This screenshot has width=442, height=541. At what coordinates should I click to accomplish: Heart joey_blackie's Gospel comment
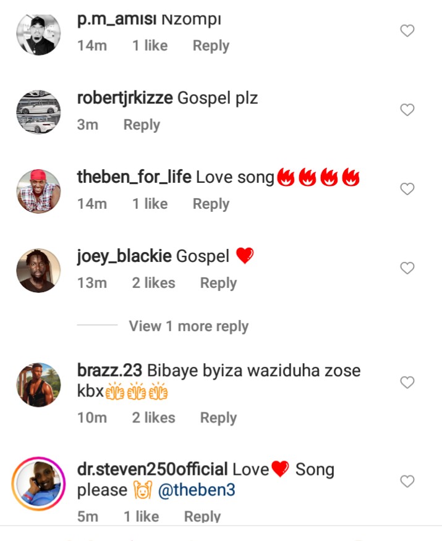(407, 268)
